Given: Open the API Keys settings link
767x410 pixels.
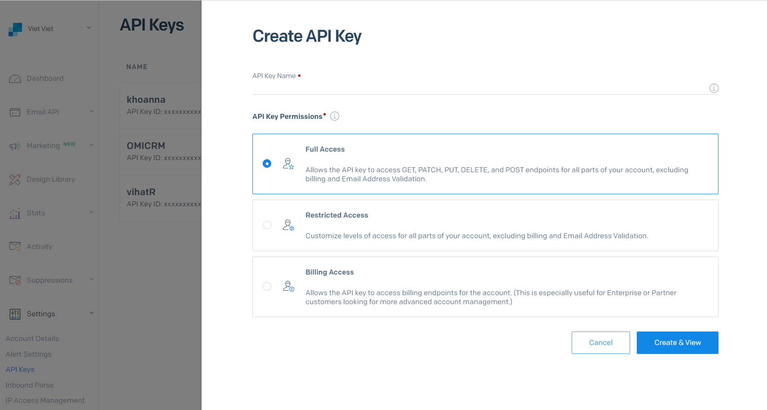Looking at the screenshot, I should click(x=20, y=370).
